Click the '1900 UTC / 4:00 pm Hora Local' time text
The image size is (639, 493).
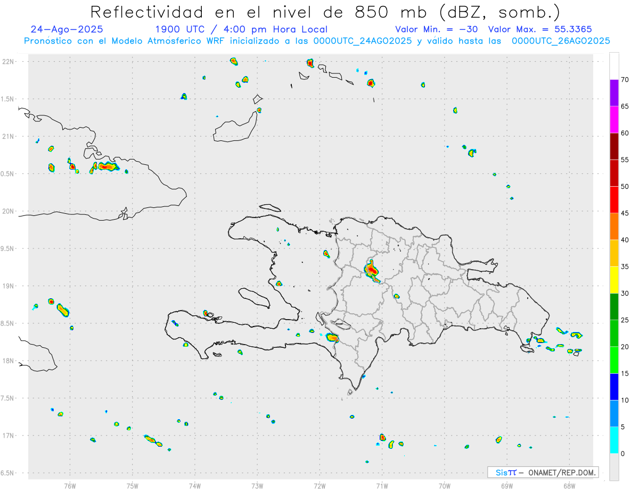pos(241,30)
